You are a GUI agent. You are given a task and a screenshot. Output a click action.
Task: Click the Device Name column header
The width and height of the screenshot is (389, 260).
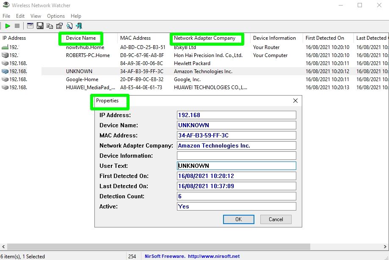pos(81,38)
